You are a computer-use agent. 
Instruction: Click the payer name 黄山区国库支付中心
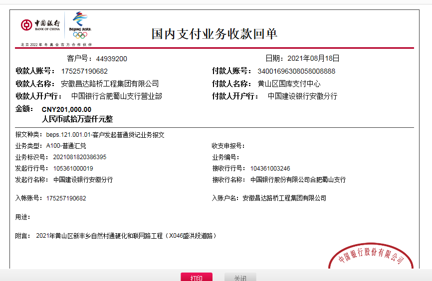(x=289, y=84)
